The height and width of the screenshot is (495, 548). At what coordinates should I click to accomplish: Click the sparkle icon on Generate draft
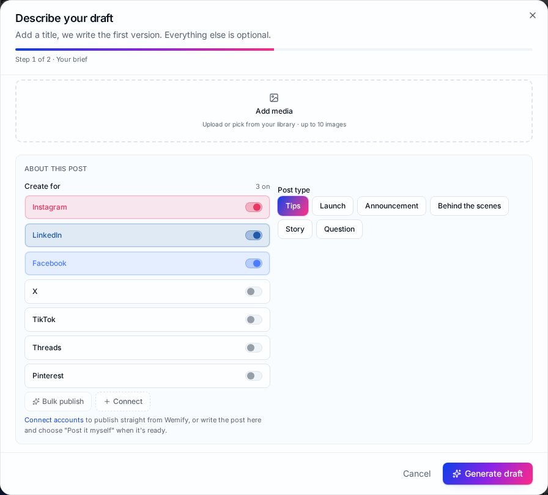456,474
